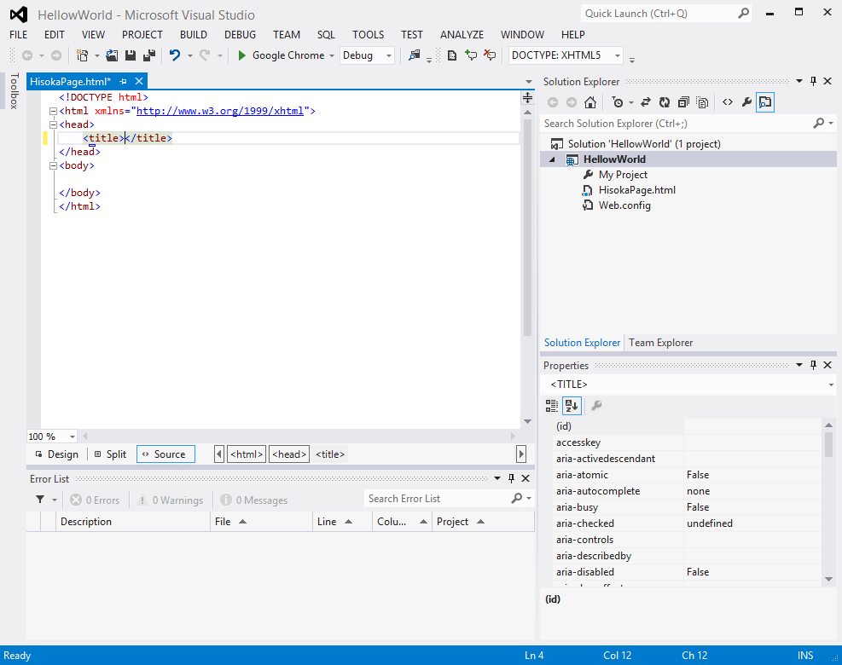Collapse the <head> element in editor
The height and width of the screenshot is (665, 842).
[x=53, y=124]
